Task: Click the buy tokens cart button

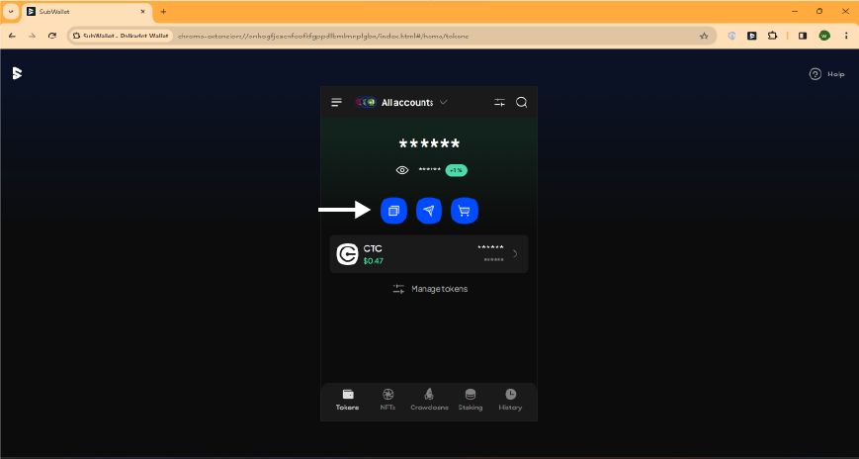Action: (x=464, y=211)
